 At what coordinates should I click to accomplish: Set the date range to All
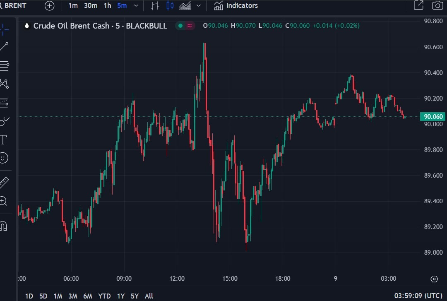click(x=149, y=296)
